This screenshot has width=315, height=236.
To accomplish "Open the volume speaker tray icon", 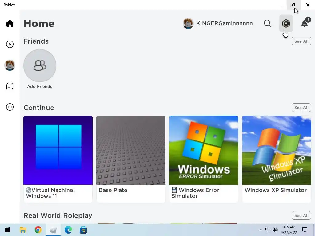I will [275, 230].
